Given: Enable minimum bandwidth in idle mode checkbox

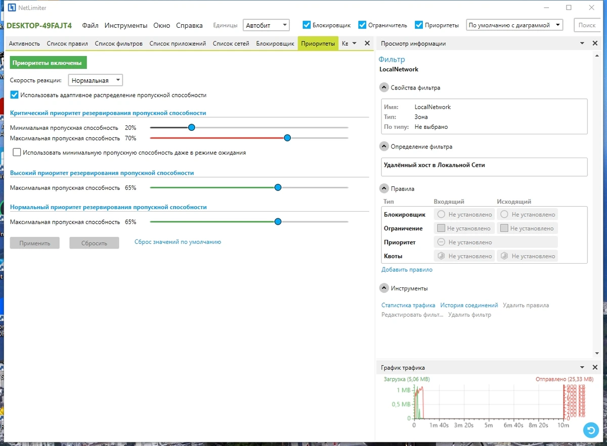Looking at the screenshot, I should 17,152.
